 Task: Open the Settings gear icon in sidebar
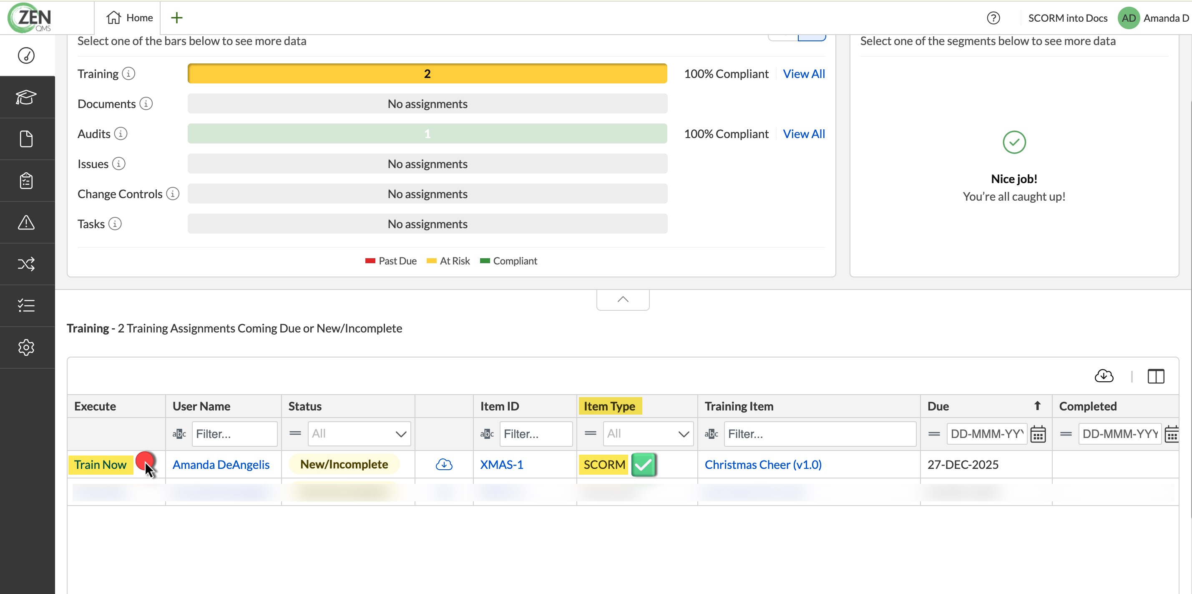pyautogui.click(x=26, y=347)
